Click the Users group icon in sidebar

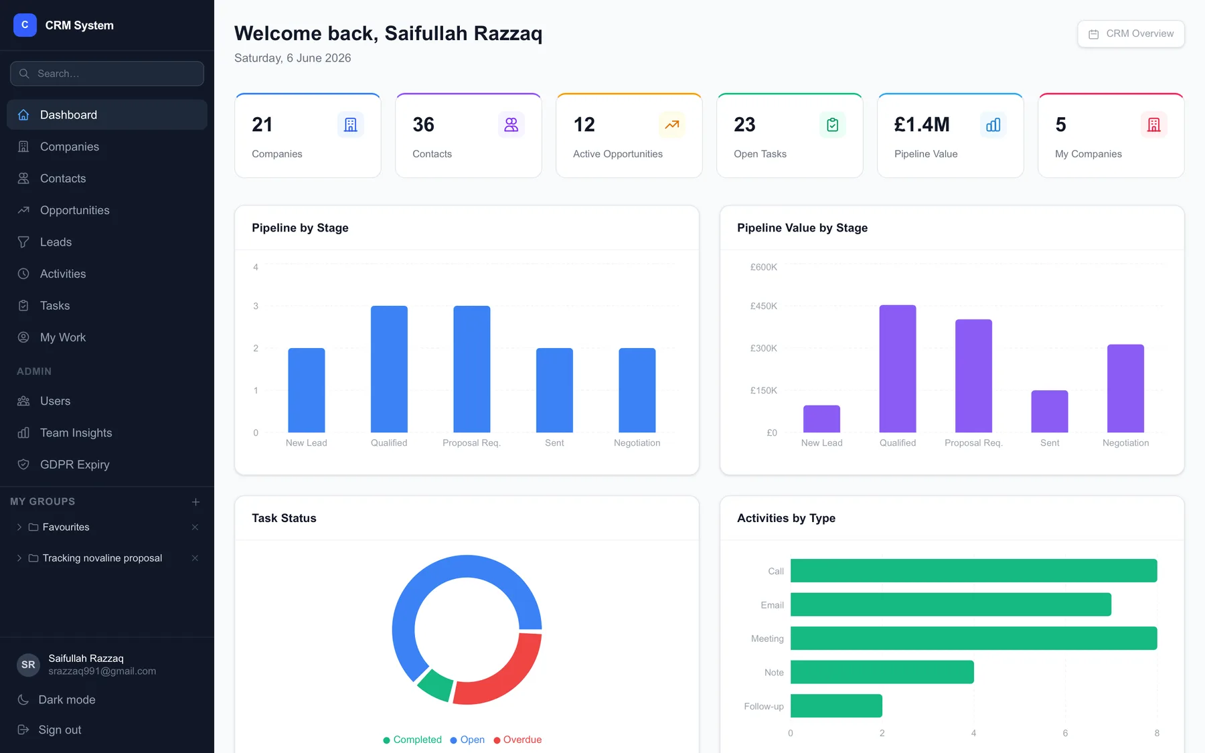[x=23, y=401]
